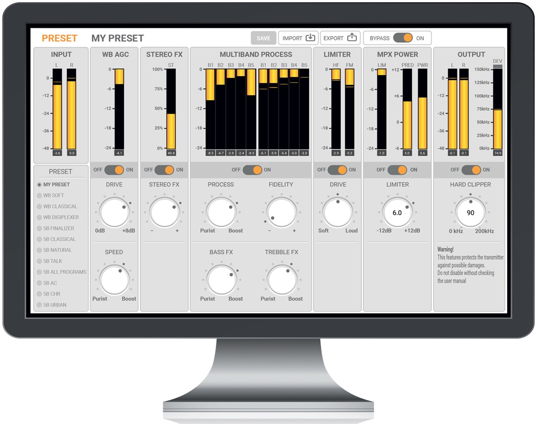This screenshot has width=537, height=424.
Task: Click the Hard Clipper value field showing 90
Action: 471,213
